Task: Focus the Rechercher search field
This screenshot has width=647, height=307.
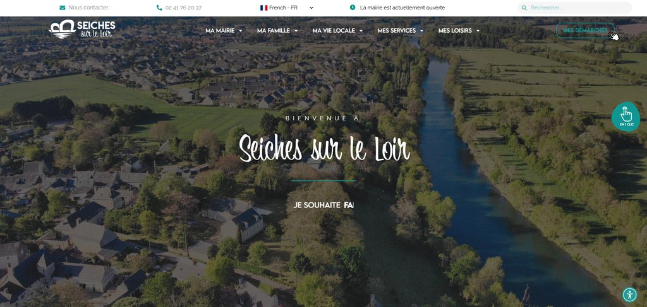Action: point(575,8)
